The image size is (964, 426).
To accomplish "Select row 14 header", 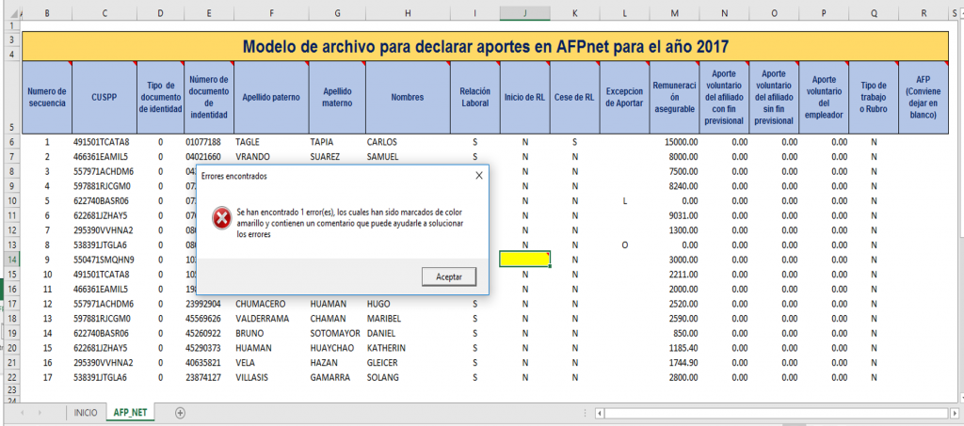I will [11, 259].
